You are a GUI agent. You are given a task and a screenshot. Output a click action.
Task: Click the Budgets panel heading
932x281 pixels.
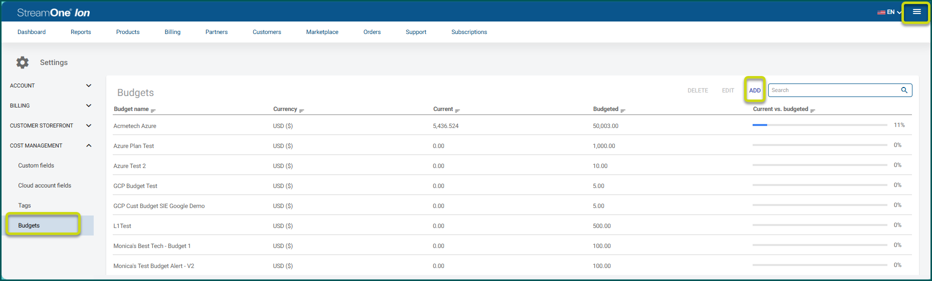pyautogui.click(x=135, y=92)
